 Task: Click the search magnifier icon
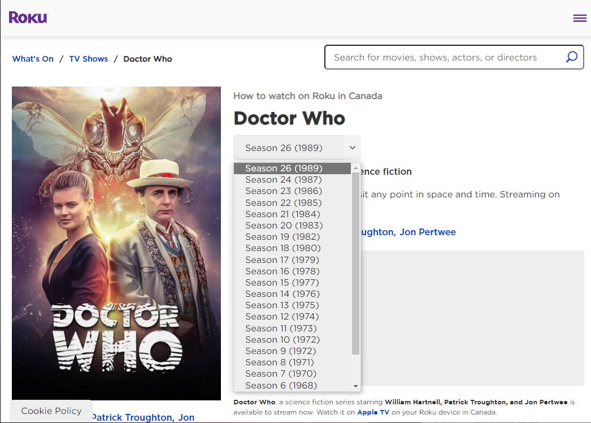click(571, 57)
